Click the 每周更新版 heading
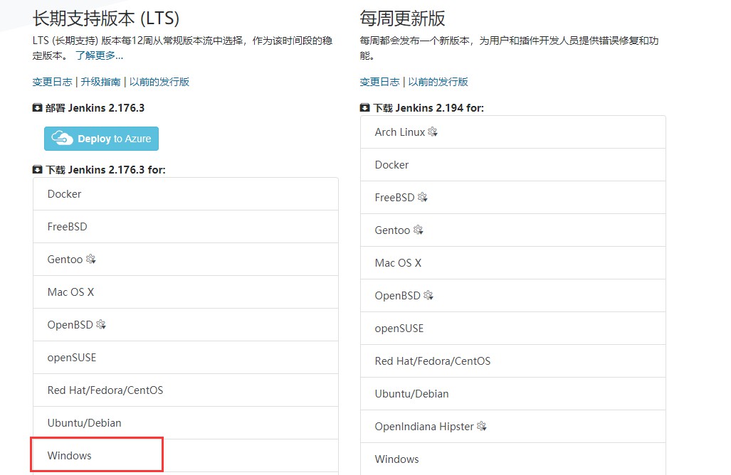This screenshot has height=475, width=731. tap(402, 18)
